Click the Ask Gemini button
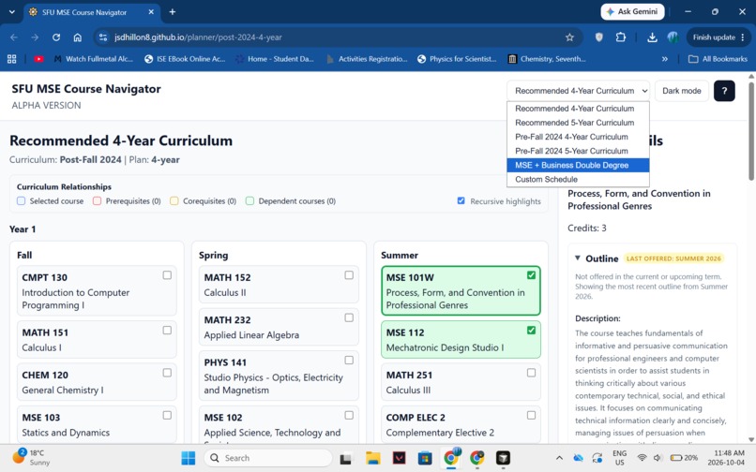This screenshot has width=756, height=472. (x=632, y=11)
